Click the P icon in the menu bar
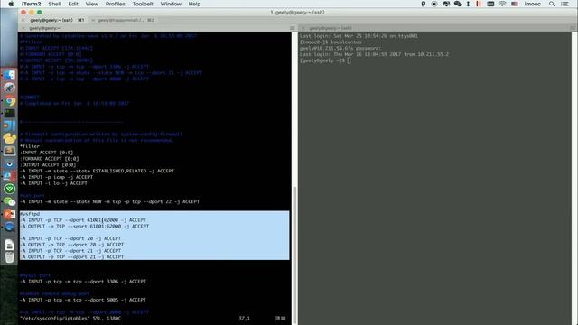 pos(424,4)
